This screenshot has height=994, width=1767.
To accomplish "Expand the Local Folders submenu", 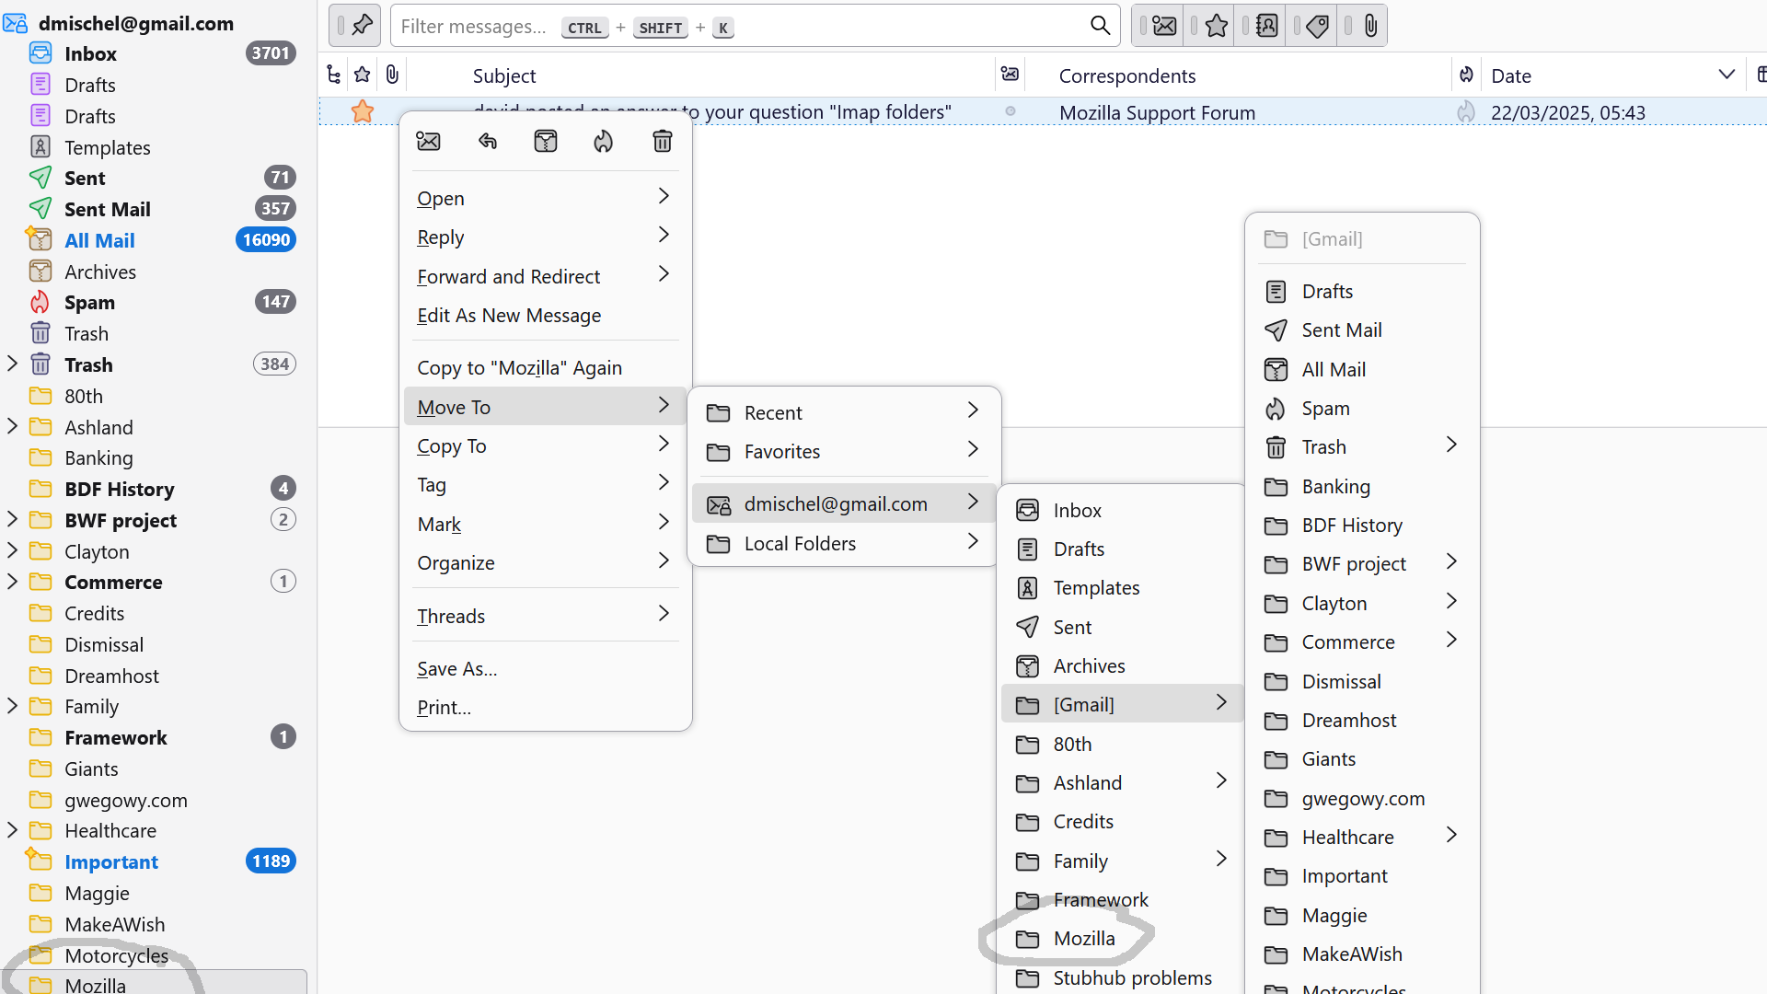I will 844,543.
